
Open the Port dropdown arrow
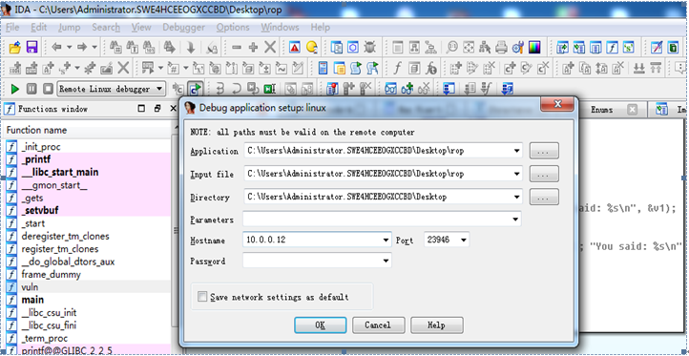pyautogui.click(x=463, y=241)
